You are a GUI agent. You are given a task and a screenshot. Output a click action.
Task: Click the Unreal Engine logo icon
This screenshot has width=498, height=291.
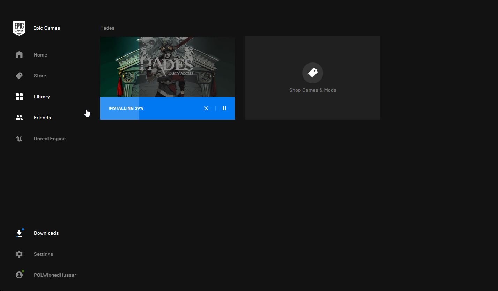(19, 139)
